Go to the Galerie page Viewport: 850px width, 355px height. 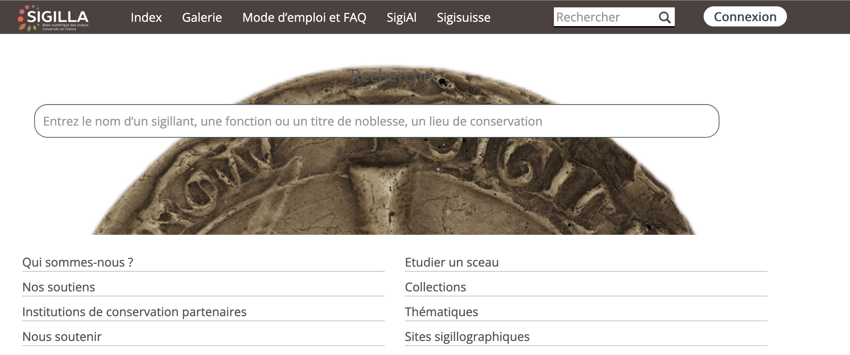pos(202,17)
